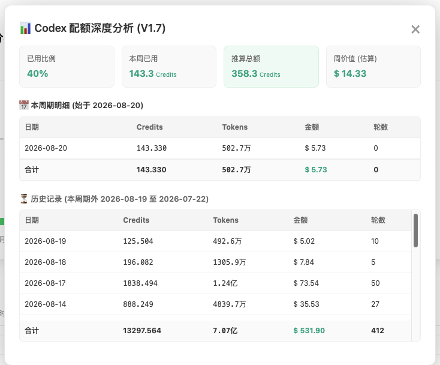Click the date cell 2026-08-17
Image resolution: width=440 pixels, height=365 pixels.
(45, 283)
